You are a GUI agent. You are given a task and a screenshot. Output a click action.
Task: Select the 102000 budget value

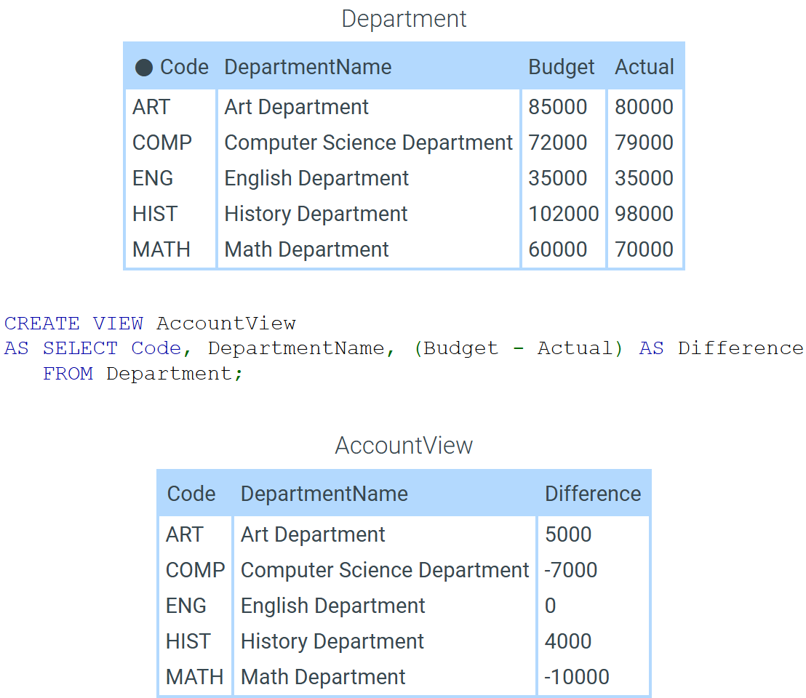click(563, 214)
